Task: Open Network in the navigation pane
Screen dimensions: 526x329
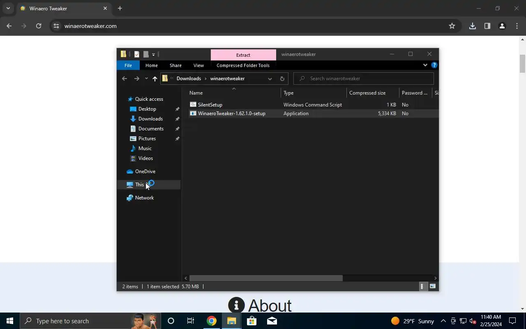Action: pyautogui.click(x=144, y=198)
